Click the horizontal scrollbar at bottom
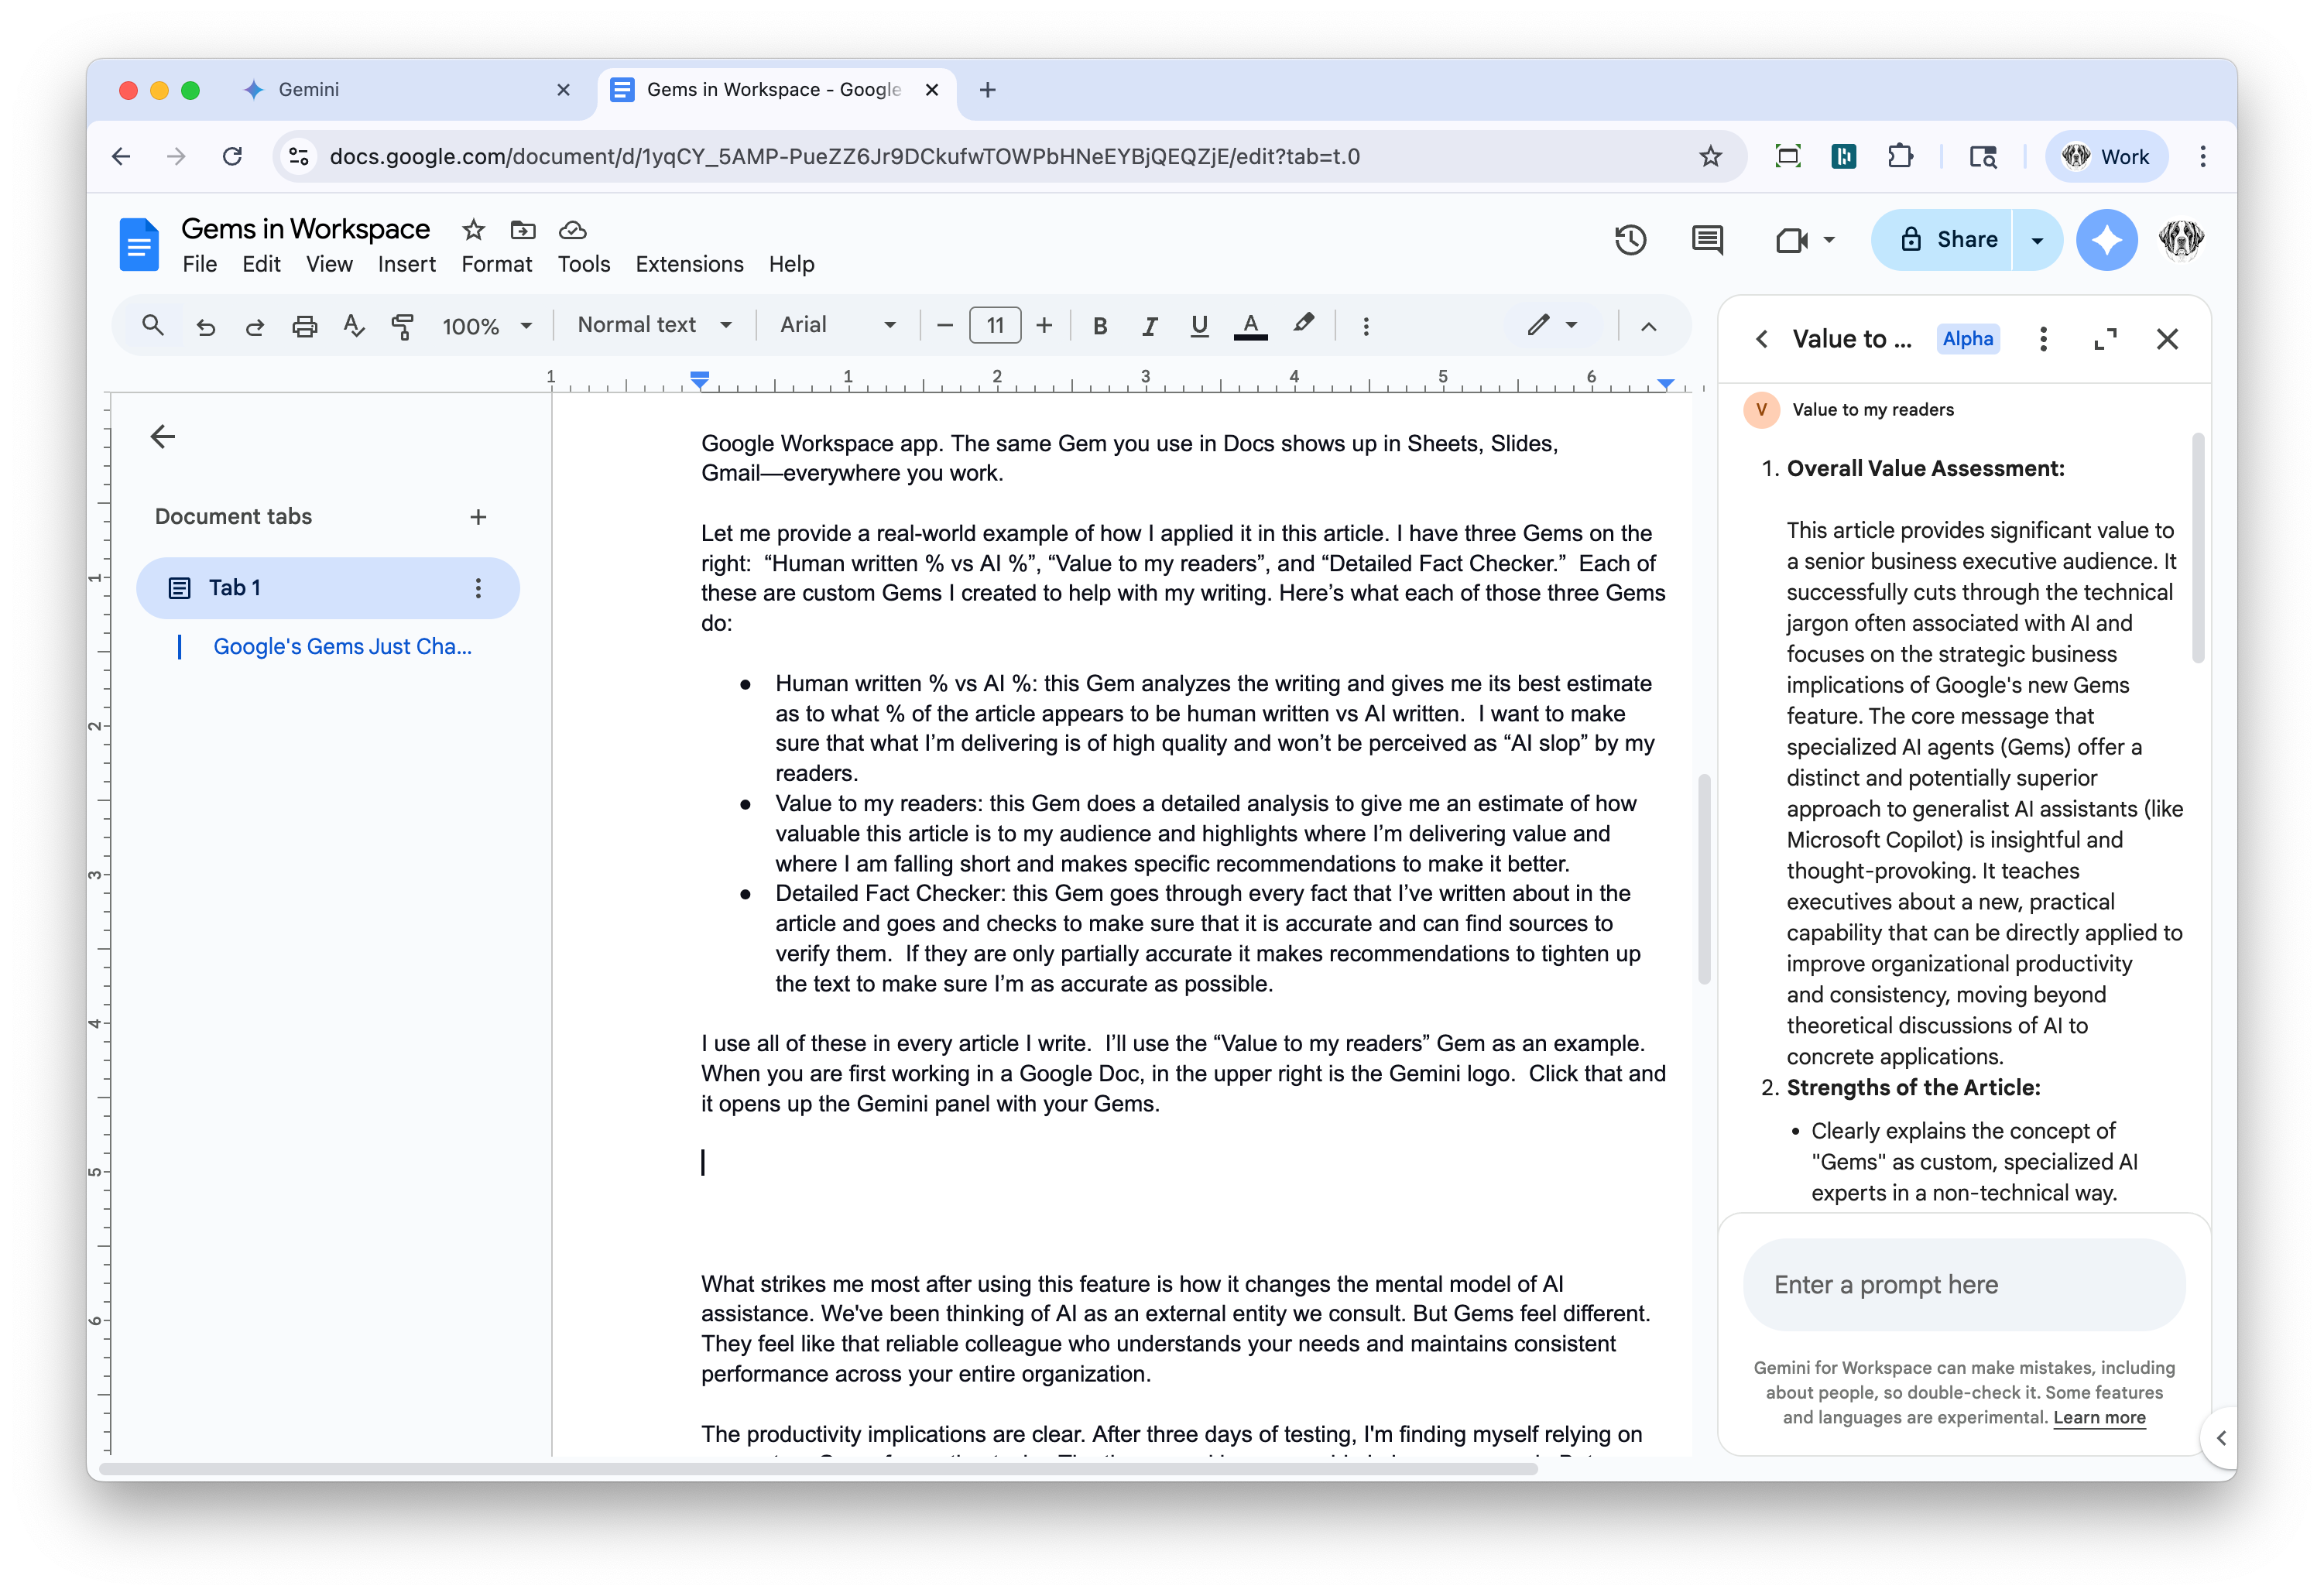Screen dimensions: 2324x1596 pyautogui.click(x=817, y=1469)
